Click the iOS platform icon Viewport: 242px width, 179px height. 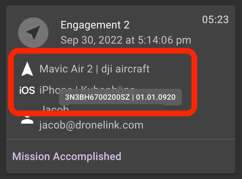(27, 90)
